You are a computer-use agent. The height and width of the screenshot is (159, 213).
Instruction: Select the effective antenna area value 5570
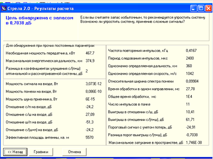(90, 137)
